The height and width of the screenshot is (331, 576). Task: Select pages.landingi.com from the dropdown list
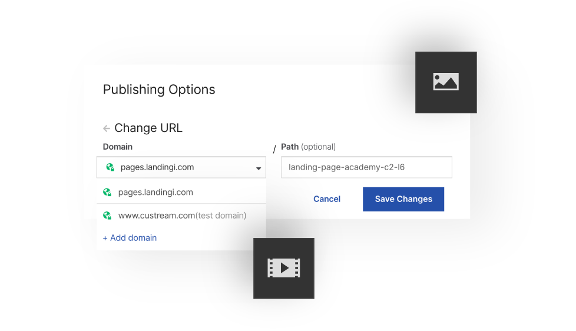tap(155, 192)
